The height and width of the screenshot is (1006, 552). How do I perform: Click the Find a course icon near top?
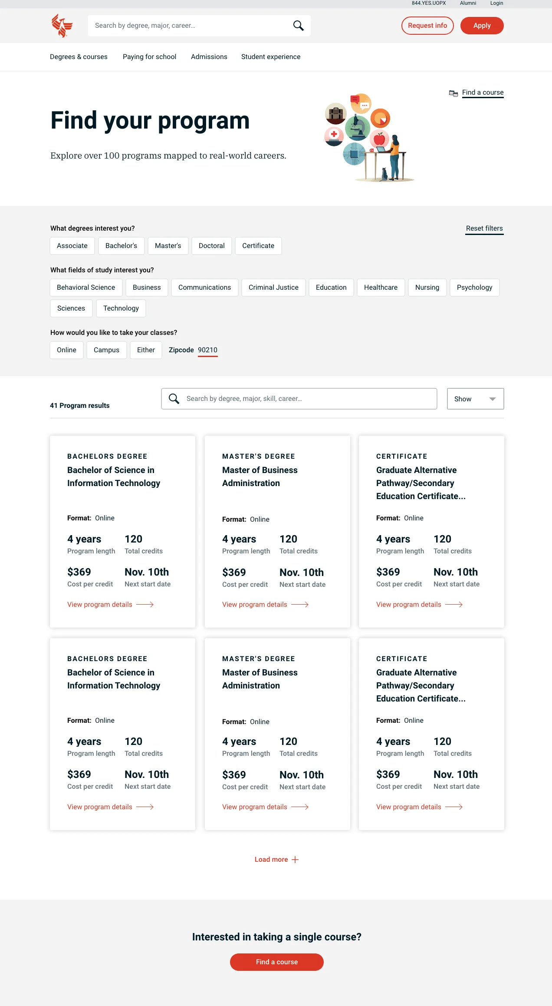point(453,93)
